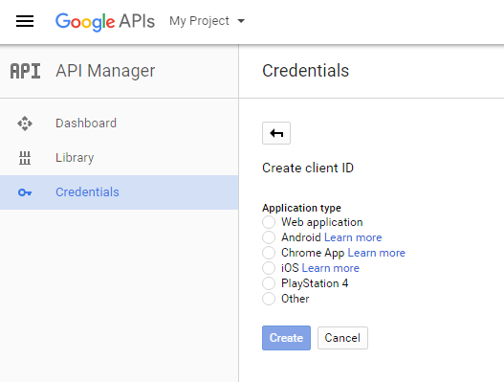Open Dashboard in the sidebar
The width and height of the screenshot is (504, 382).
click(x=119, y=124)
